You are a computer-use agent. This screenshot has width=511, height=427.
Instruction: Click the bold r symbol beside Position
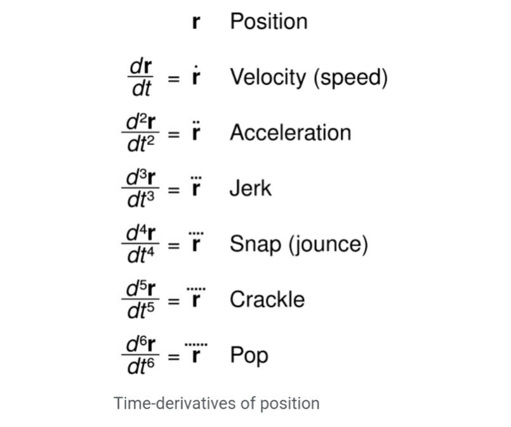pyautogui.click(x=196, y=22)
